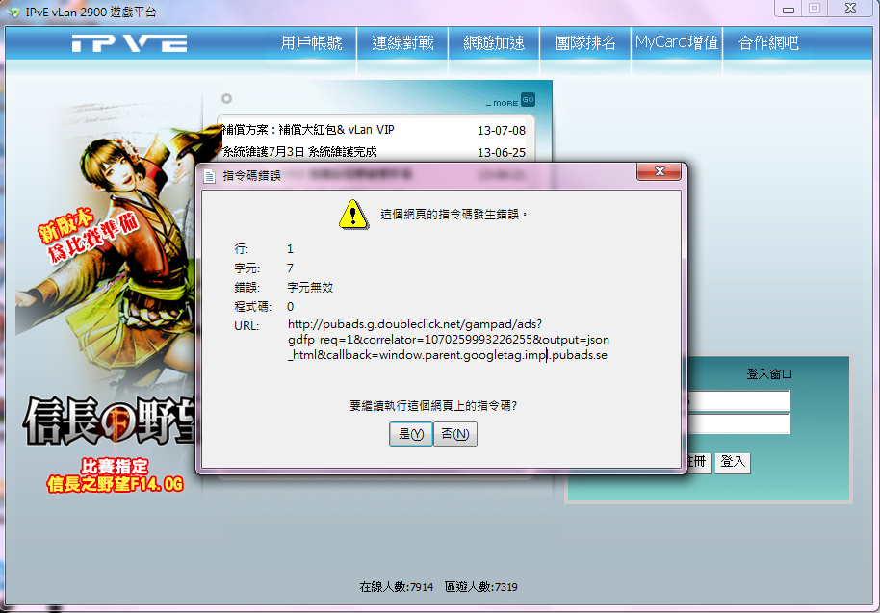The width and height of the screenshot is (880, 613).
Task: Click the IPVE logo in header
Action: [130, 43]
